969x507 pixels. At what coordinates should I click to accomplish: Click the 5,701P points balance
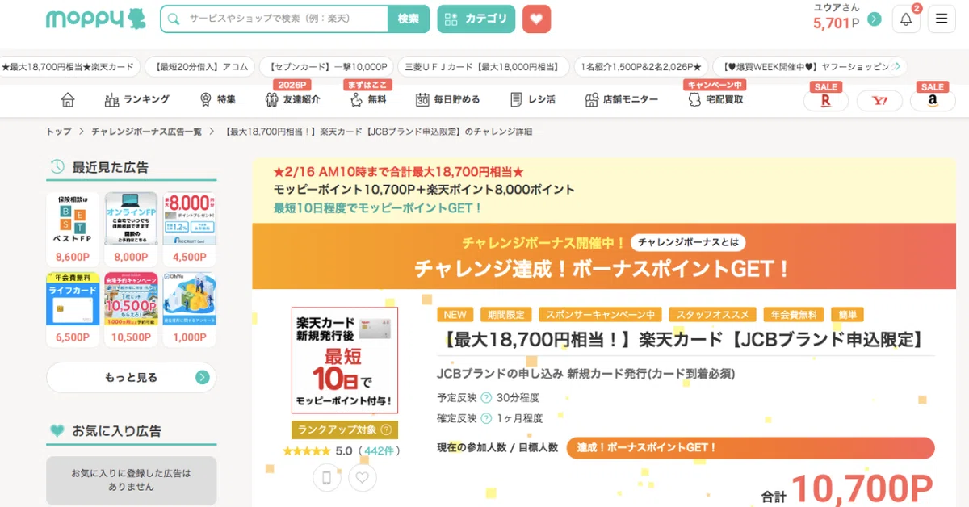(837, 23)
